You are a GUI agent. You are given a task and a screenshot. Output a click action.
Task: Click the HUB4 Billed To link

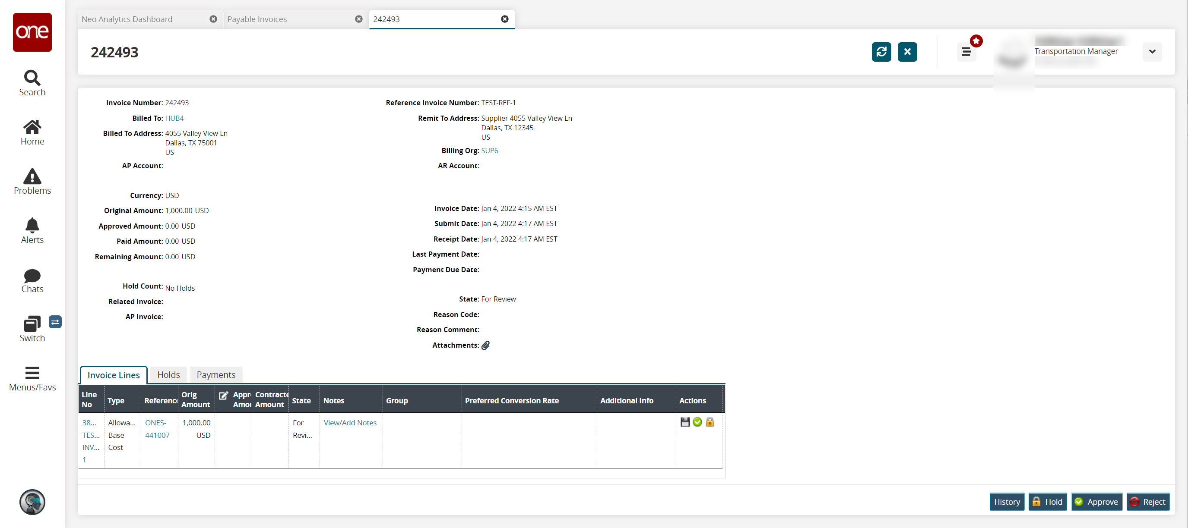[174, 118]
